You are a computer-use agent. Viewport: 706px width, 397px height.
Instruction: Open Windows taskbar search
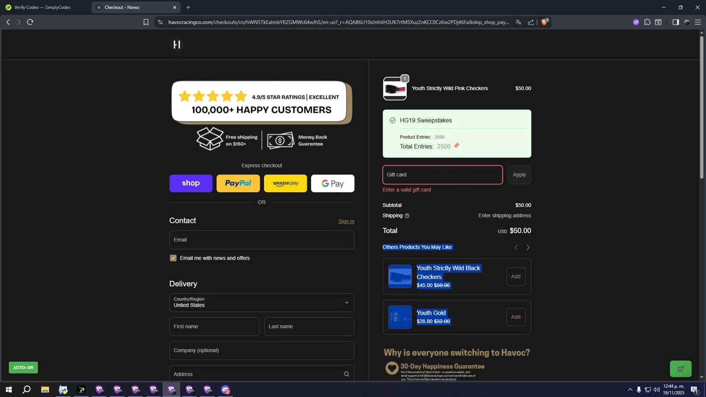point(27,389)
